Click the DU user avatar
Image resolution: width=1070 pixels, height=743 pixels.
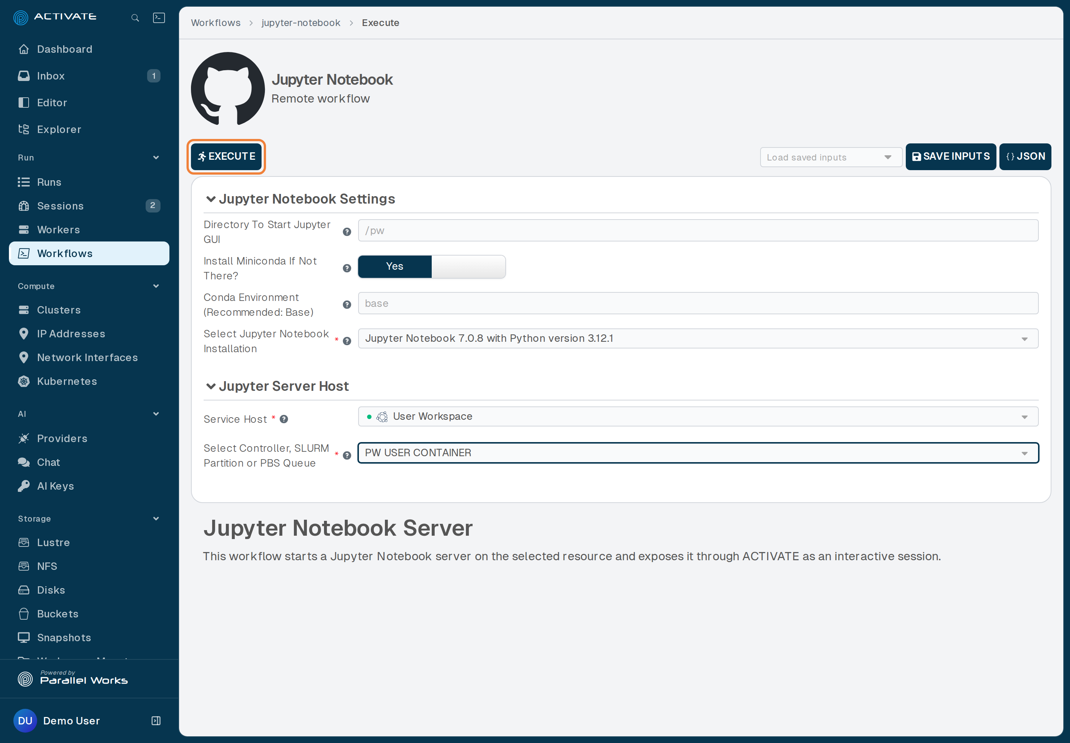click(25, 721)
